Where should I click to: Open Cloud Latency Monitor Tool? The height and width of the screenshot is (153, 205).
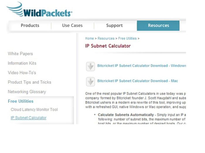(34, 109)
